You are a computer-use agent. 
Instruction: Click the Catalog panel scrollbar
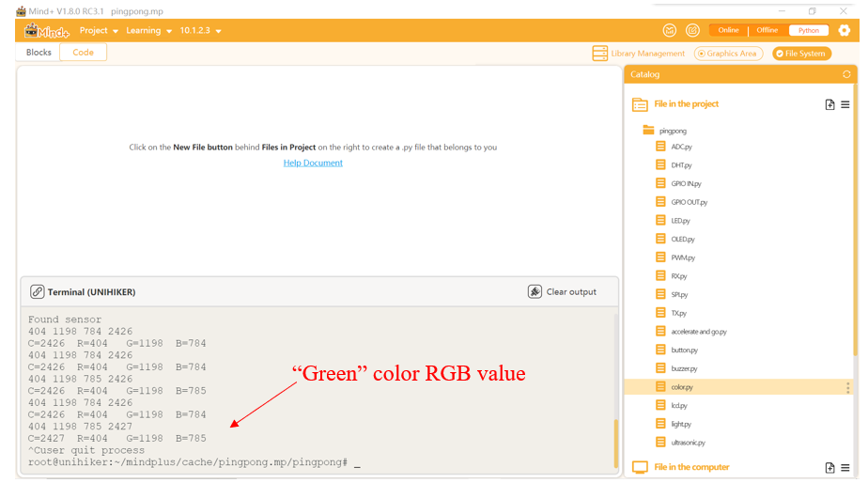[x=856, y=222]
